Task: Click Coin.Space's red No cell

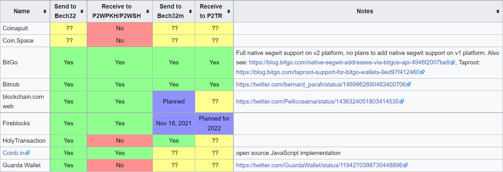Action: (x=120, y=41)
